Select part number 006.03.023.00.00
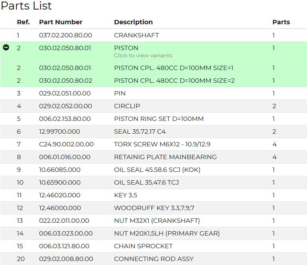Image resolution: width=307 pixels, height=265 pixels. pos(66,233)
